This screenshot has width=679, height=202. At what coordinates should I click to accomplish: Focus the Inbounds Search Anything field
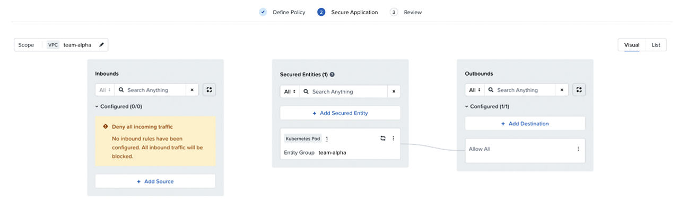click(x=151, y=90)
